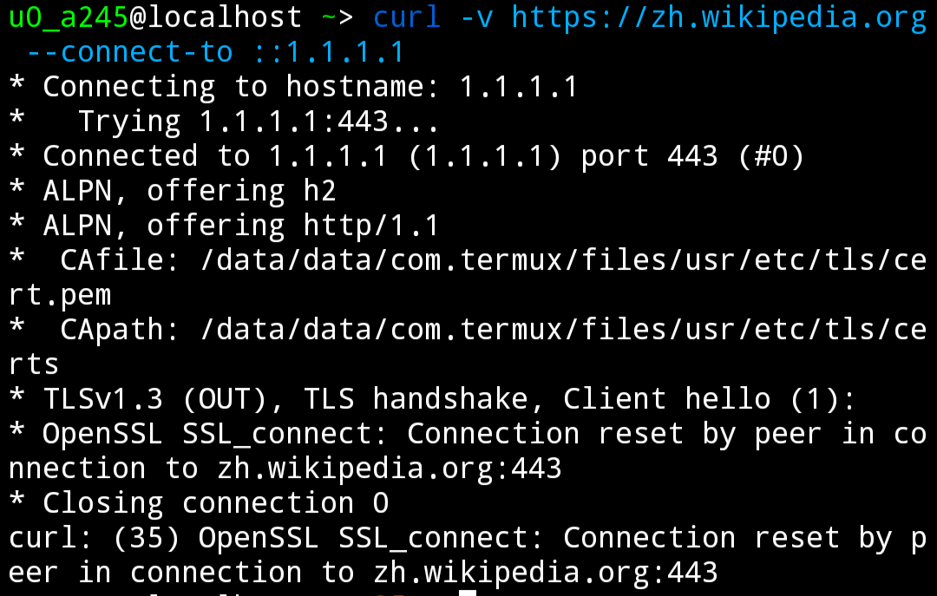Click "(#0)" connection number text

click(x=771, y=156)
